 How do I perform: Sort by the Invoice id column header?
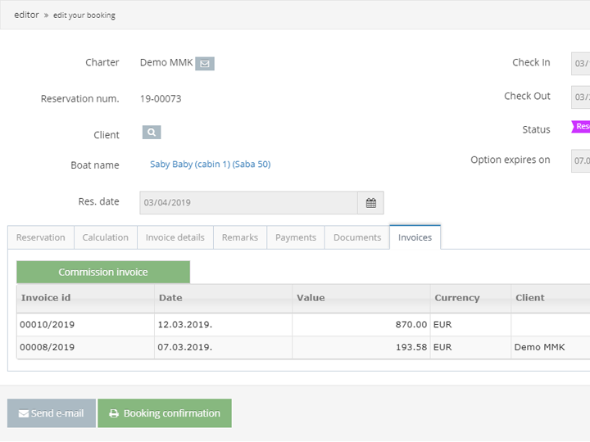coord(46,298)
